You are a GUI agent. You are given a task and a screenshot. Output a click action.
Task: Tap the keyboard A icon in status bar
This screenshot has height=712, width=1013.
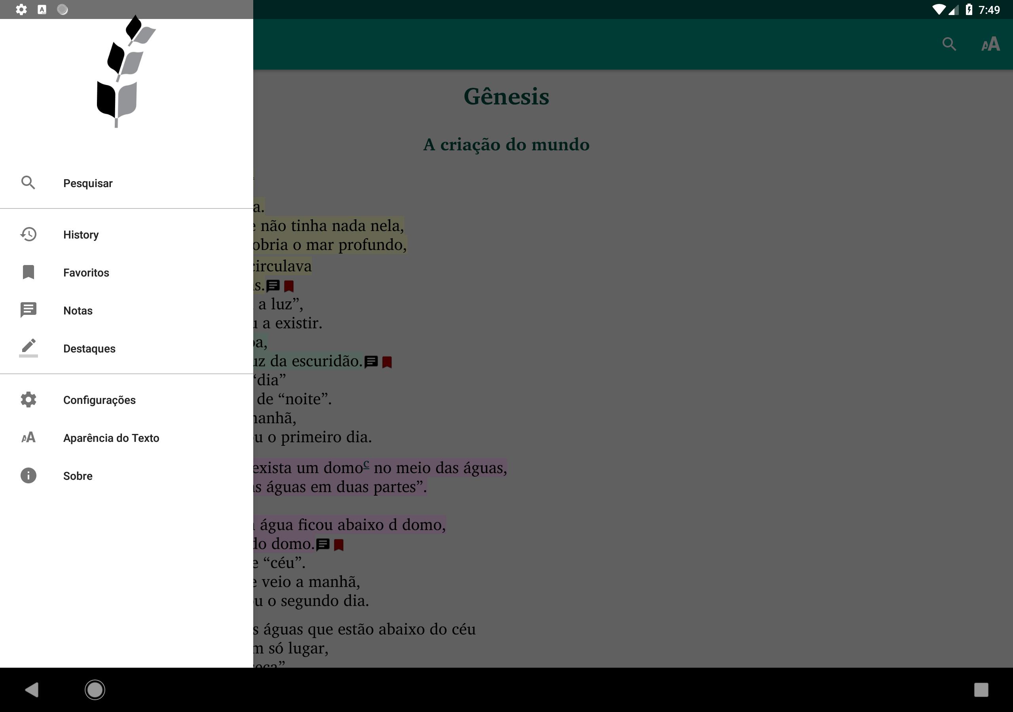42,9
